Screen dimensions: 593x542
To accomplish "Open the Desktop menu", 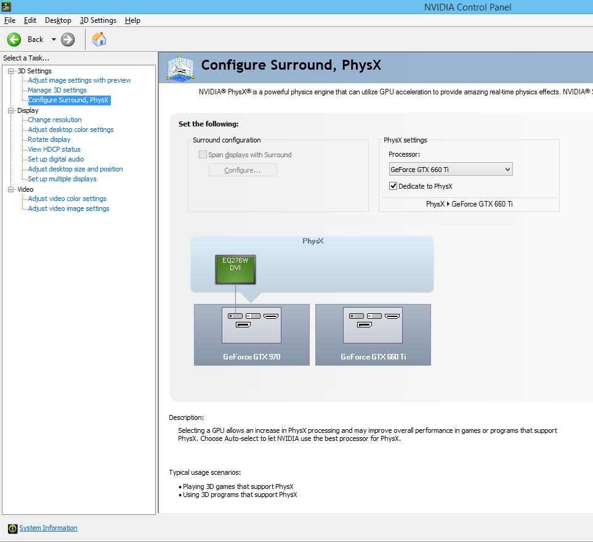I will (58, 20).
